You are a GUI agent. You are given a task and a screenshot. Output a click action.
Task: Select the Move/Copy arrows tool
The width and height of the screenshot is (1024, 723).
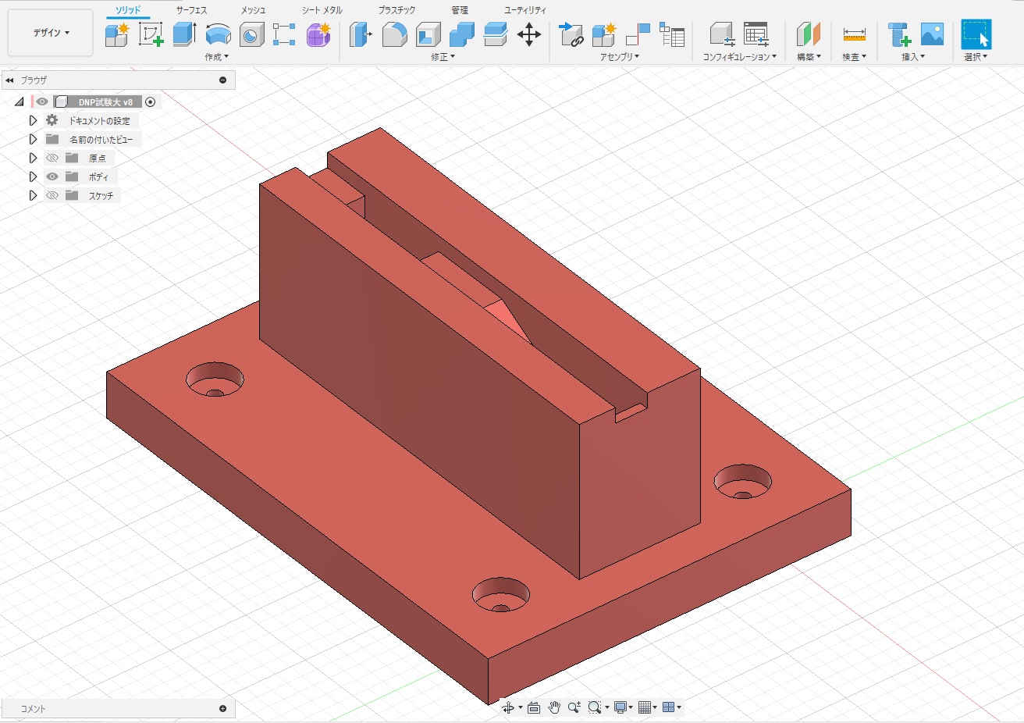click(529, 34)
